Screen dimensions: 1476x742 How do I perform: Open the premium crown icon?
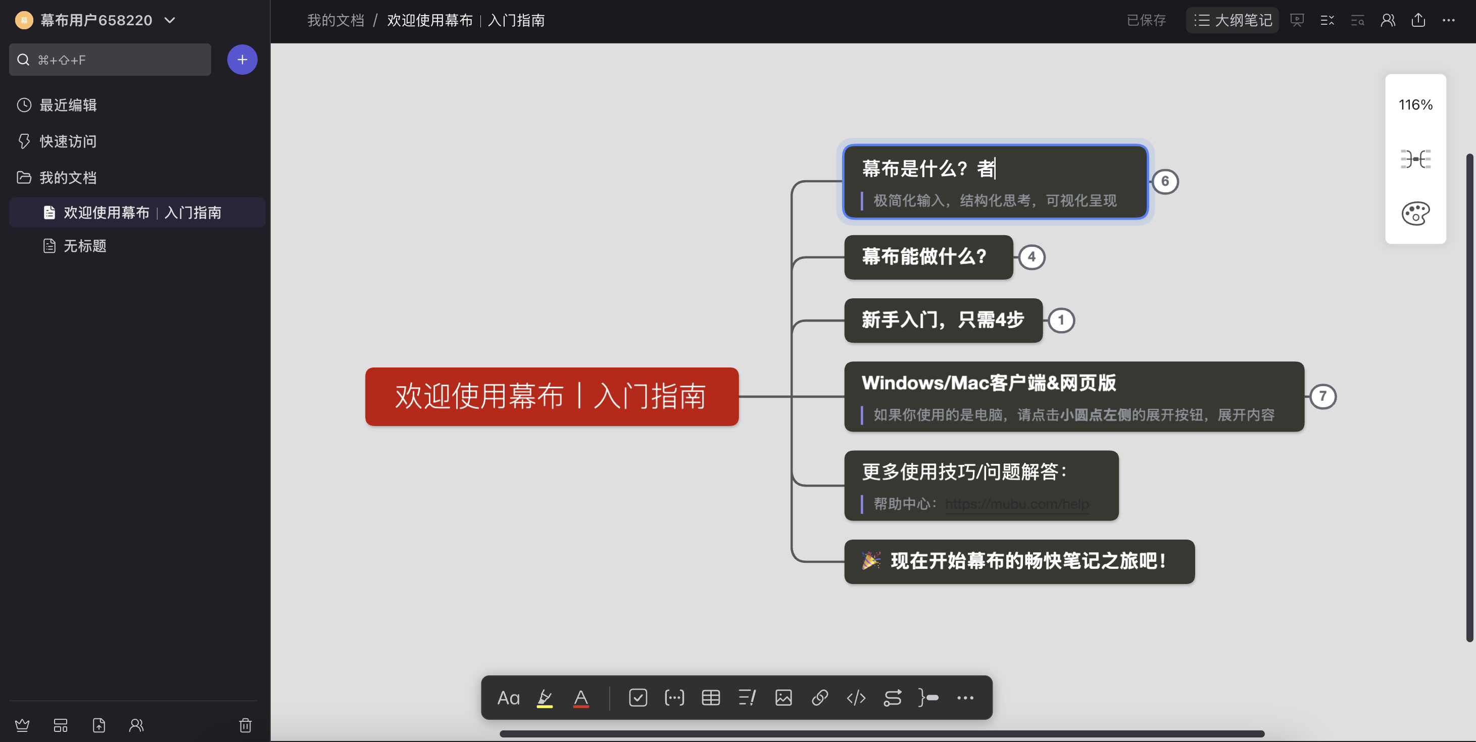click(22, 725)
